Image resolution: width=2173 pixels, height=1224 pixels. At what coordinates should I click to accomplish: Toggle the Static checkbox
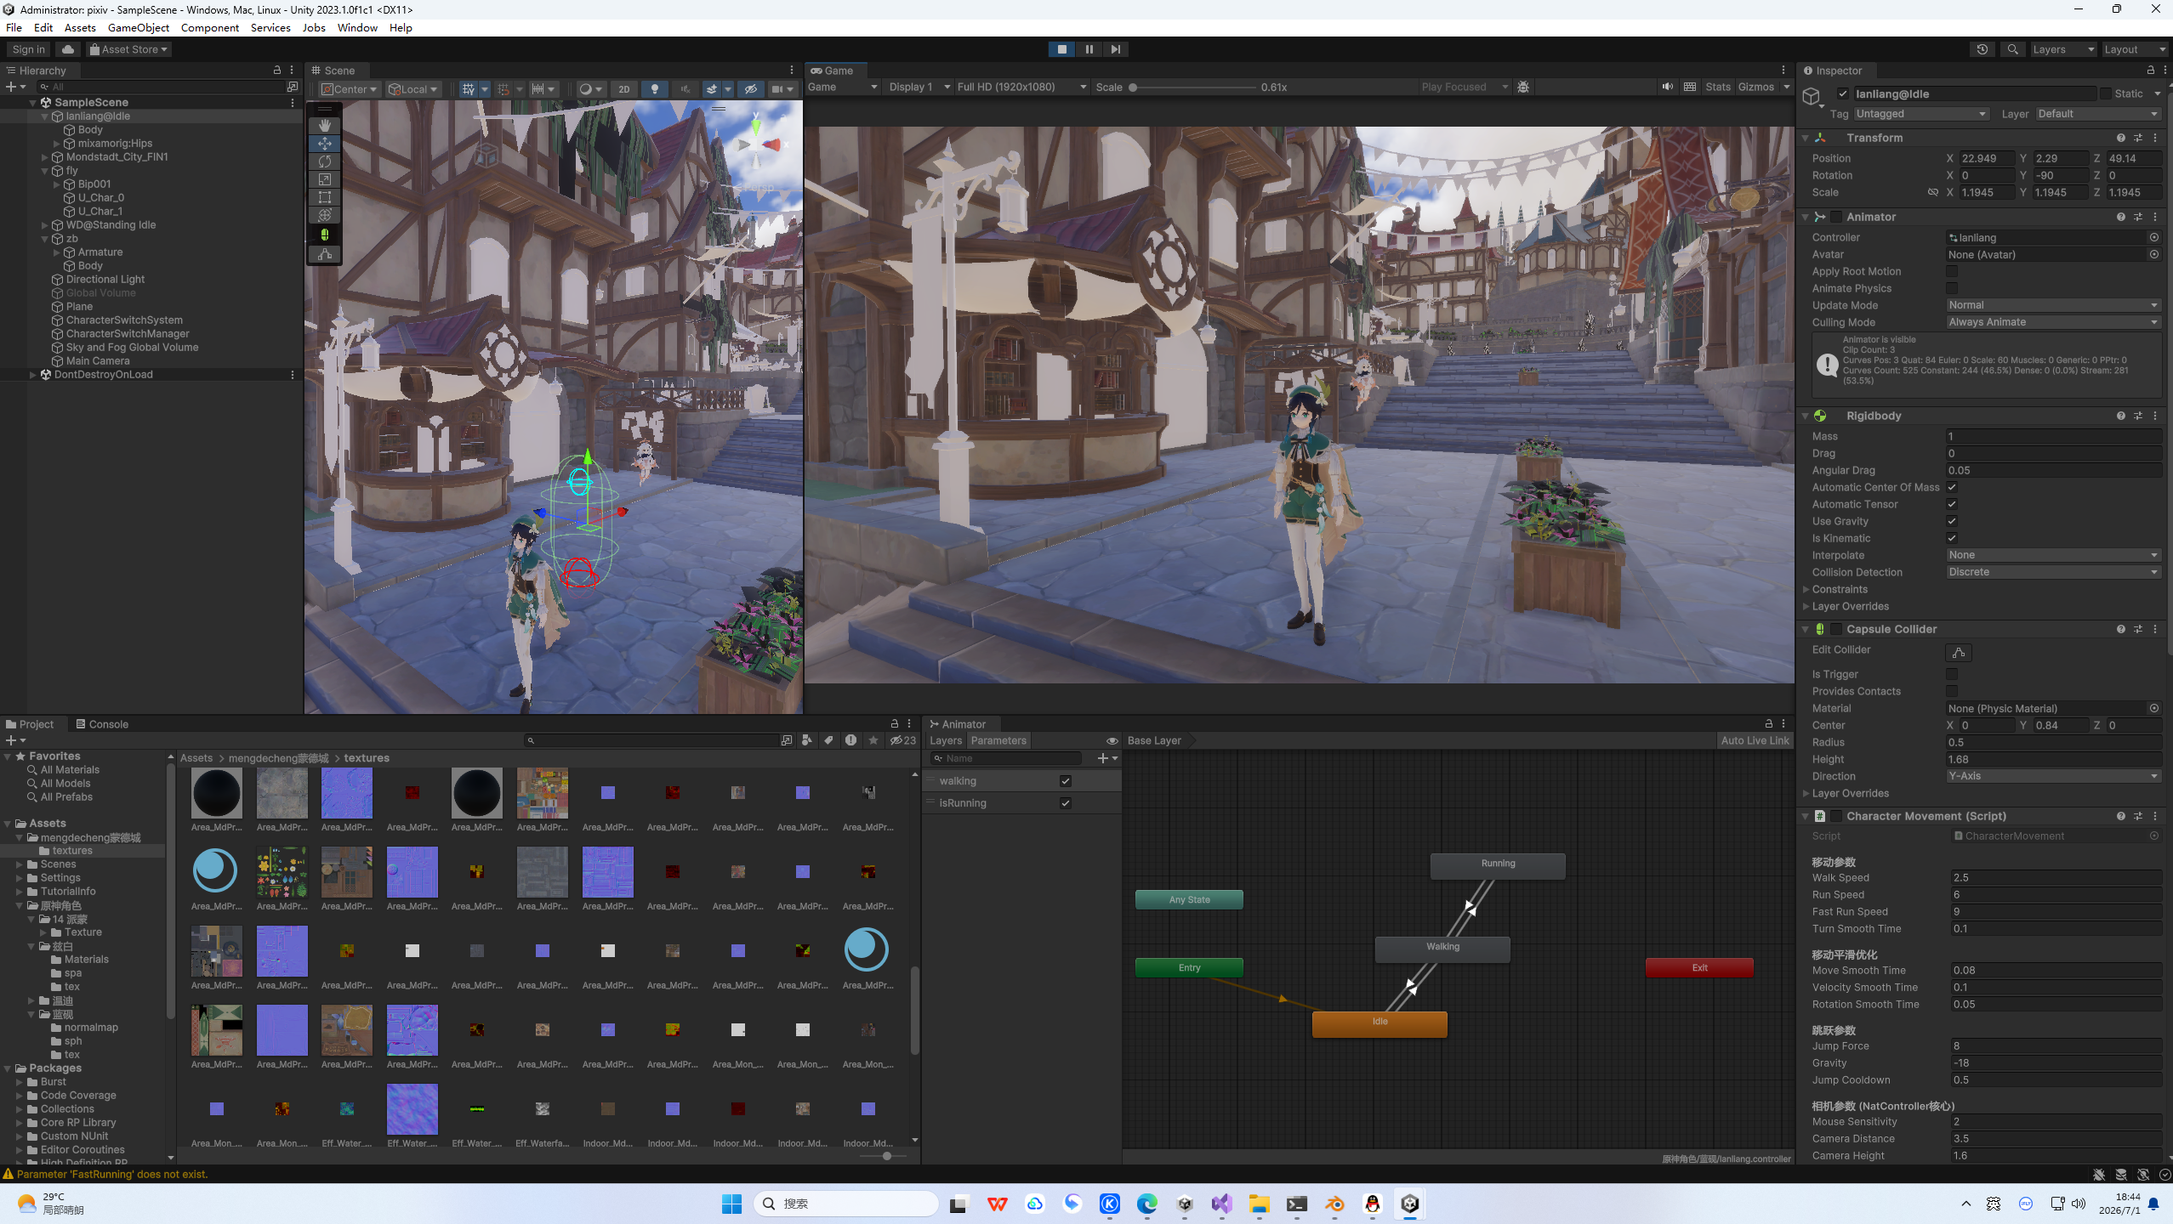pyautogui.click(x=2105, y=93)
